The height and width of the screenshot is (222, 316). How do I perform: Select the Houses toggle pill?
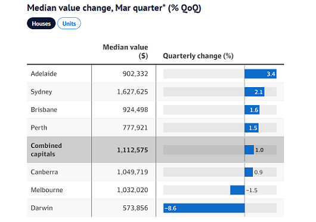point(41,23)
